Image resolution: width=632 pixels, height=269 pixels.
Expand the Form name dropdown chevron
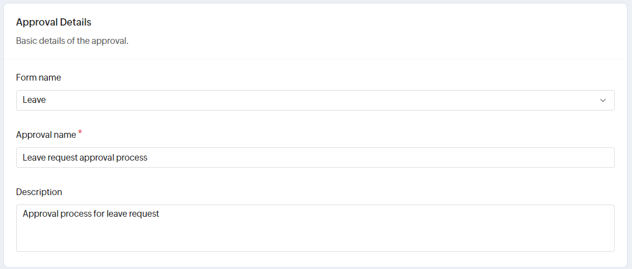pyautogui.click(x=603, y=101)
